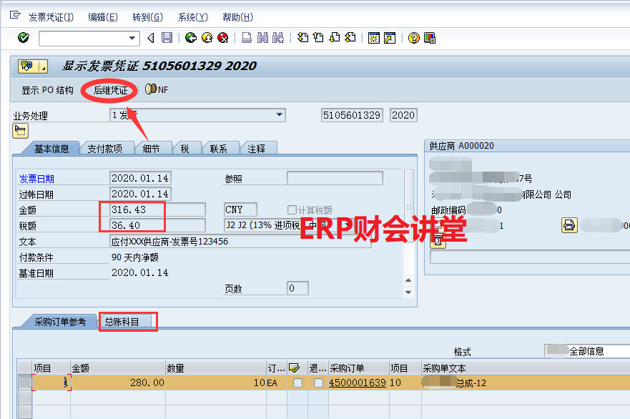Click the 280.00 amount cell
The height and width of the screenshot is (419, 630).
[118, 383]
